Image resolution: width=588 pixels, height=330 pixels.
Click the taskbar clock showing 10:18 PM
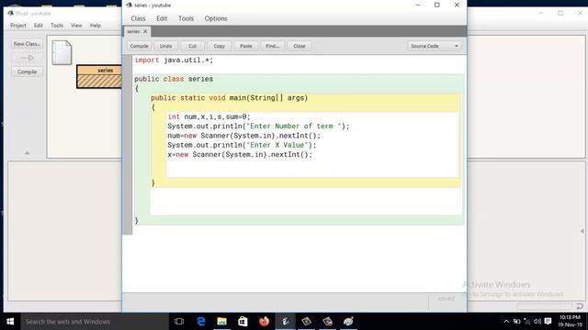(x=570, y=321)
